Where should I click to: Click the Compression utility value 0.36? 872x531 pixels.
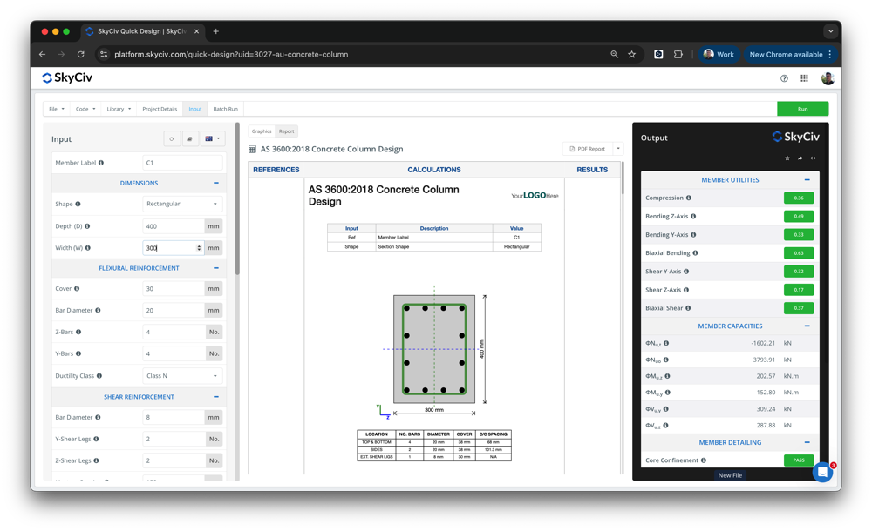pos(799,198)
